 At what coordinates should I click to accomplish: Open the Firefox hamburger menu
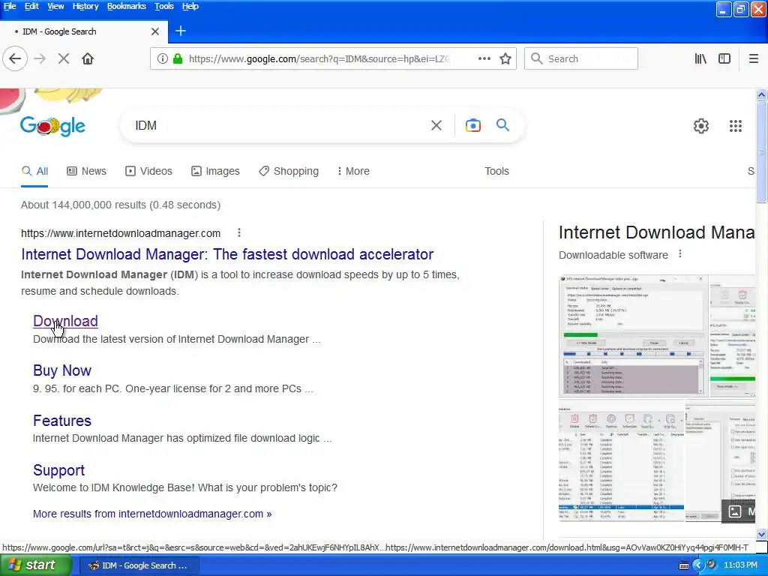[754, 58]
